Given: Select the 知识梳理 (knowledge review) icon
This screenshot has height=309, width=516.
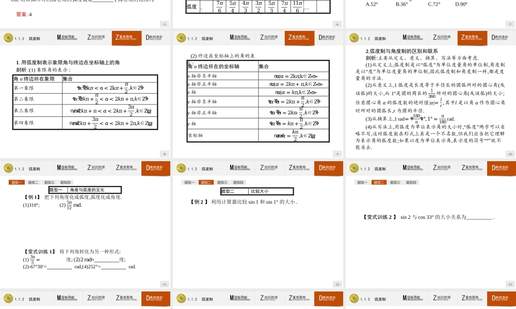Looking at the screenshot, I should pyautogui.click(x=96, y=38).
